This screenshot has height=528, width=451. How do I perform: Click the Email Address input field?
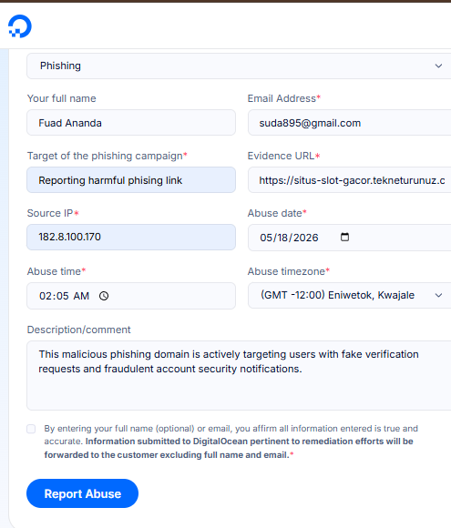[350, 123]
